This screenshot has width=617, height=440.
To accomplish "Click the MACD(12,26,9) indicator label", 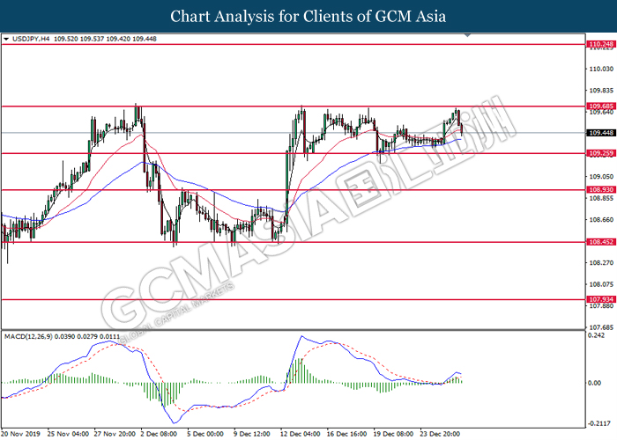I will pos(28,337).
